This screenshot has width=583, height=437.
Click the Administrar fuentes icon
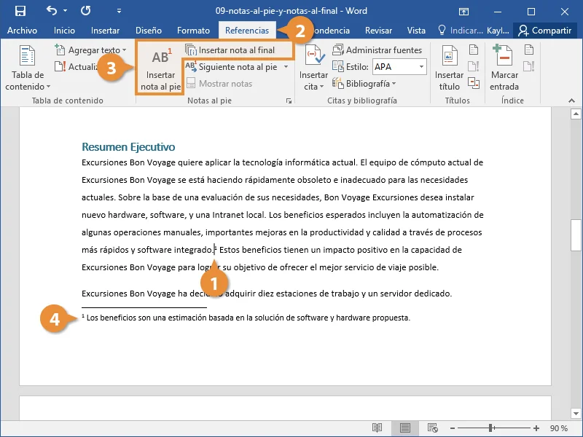pos(337,50)
